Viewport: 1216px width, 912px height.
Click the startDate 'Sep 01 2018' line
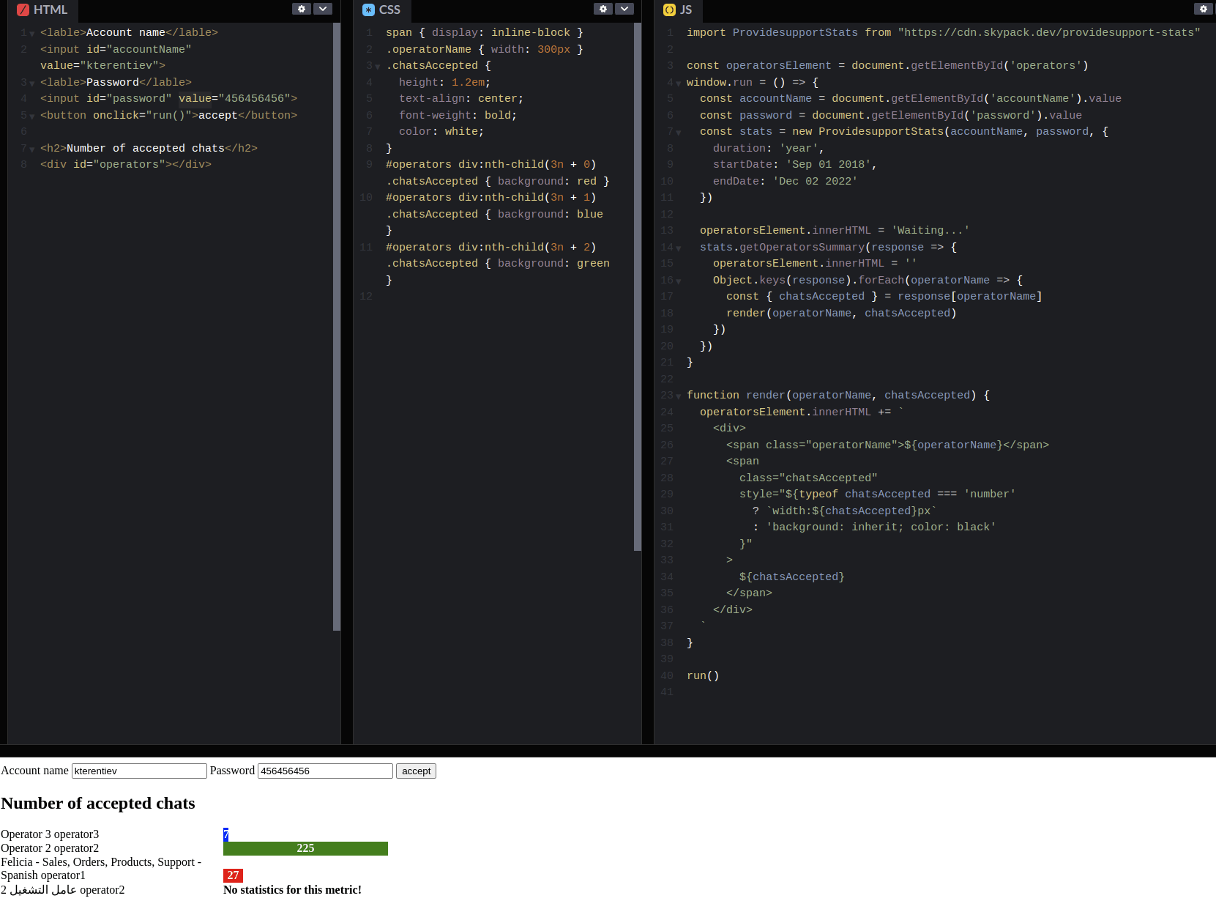(x=794, y=164)
